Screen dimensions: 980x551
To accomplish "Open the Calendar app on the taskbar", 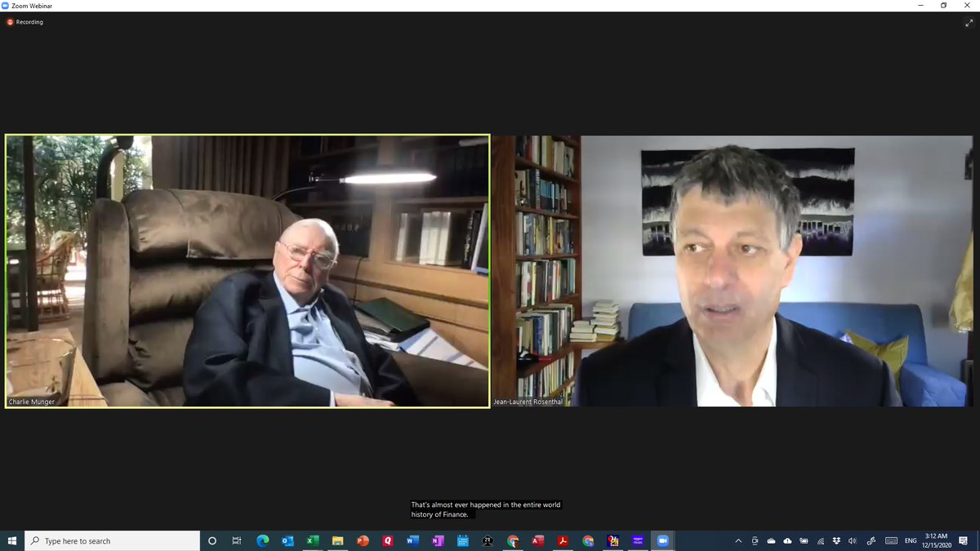I will click(x=462, y=540).
